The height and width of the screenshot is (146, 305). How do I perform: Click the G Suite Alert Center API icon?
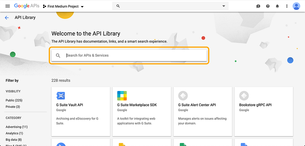tap(183, 96)
